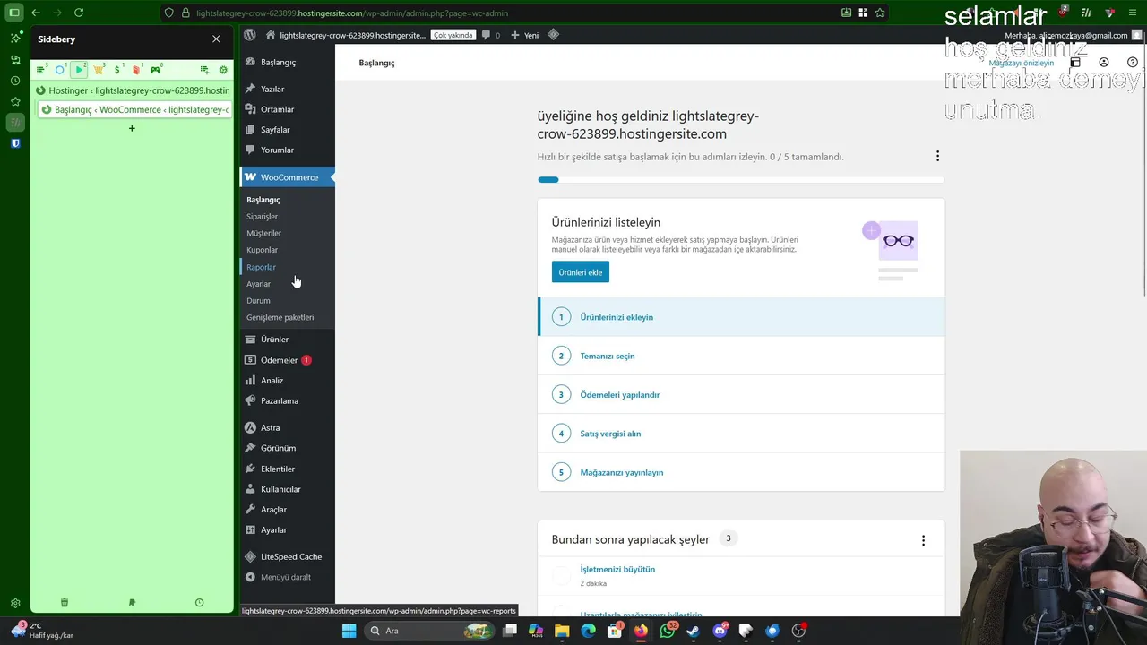The width and height of the screenshot is (1147, 645).
Task: Open Eklentiler in WordPress menu
Action: pos(287,469)
